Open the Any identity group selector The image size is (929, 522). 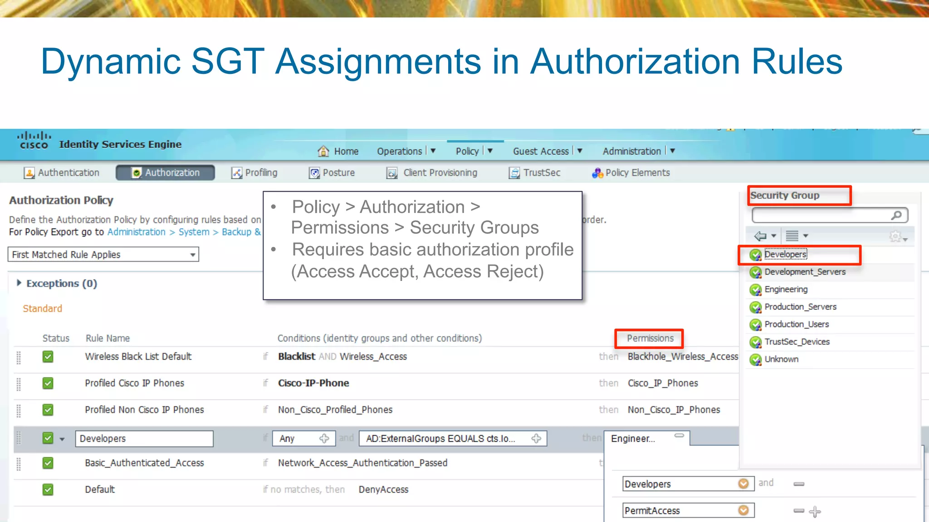304,438
